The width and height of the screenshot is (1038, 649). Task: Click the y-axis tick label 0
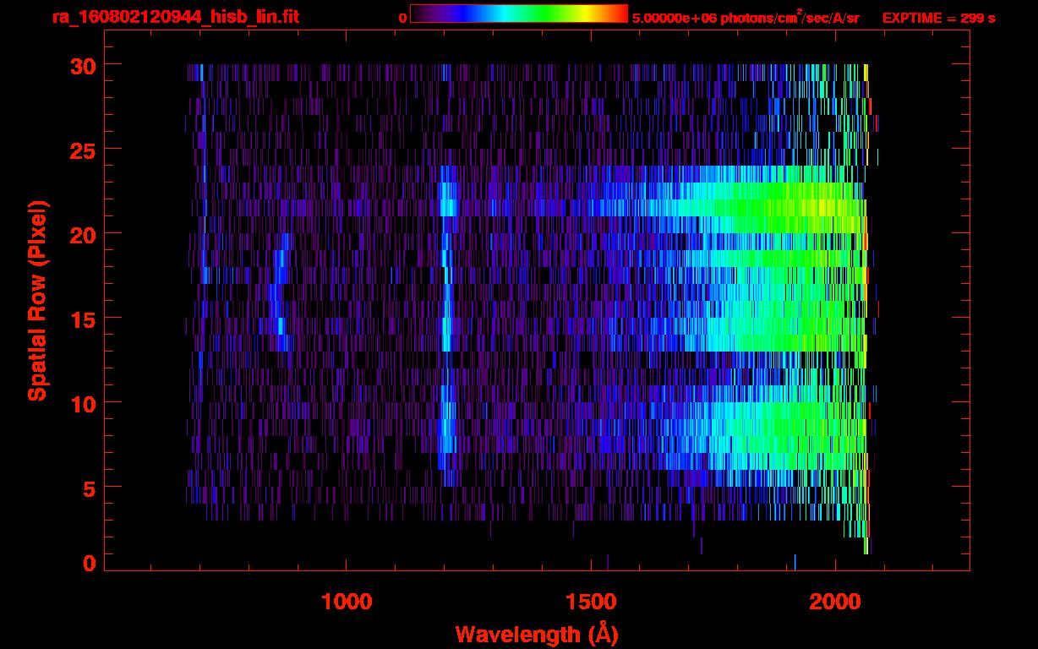coord(90,564)
